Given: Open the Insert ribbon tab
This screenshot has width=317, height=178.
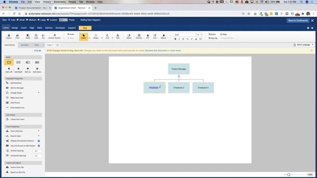Looking at the screenshot, I should [x=24, y=28].
